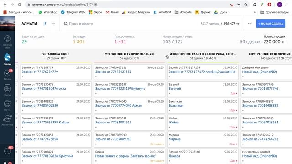The image size is (292, 164).
Task: Open deal Новая заявка с формы 'Заказать звонок'
Action: pyautogui.click(x=125, y=156)
